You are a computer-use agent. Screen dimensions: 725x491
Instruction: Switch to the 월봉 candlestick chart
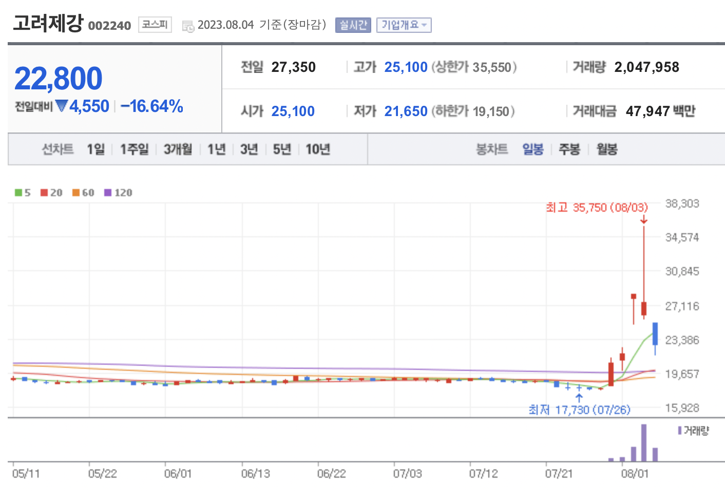pyautogui.click(x=607, y=149)
